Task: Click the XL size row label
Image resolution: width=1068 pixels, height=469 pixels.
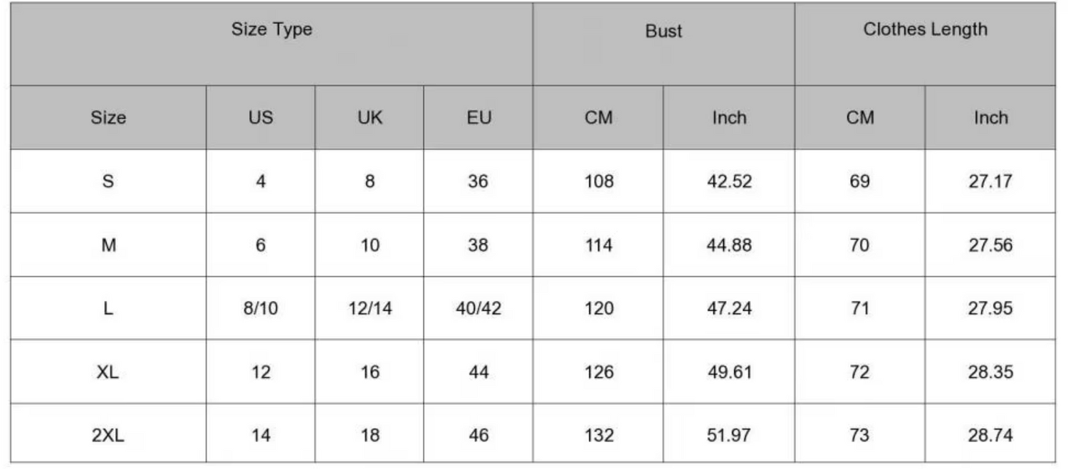Action: pyautogui.click(x=108, y=372)
